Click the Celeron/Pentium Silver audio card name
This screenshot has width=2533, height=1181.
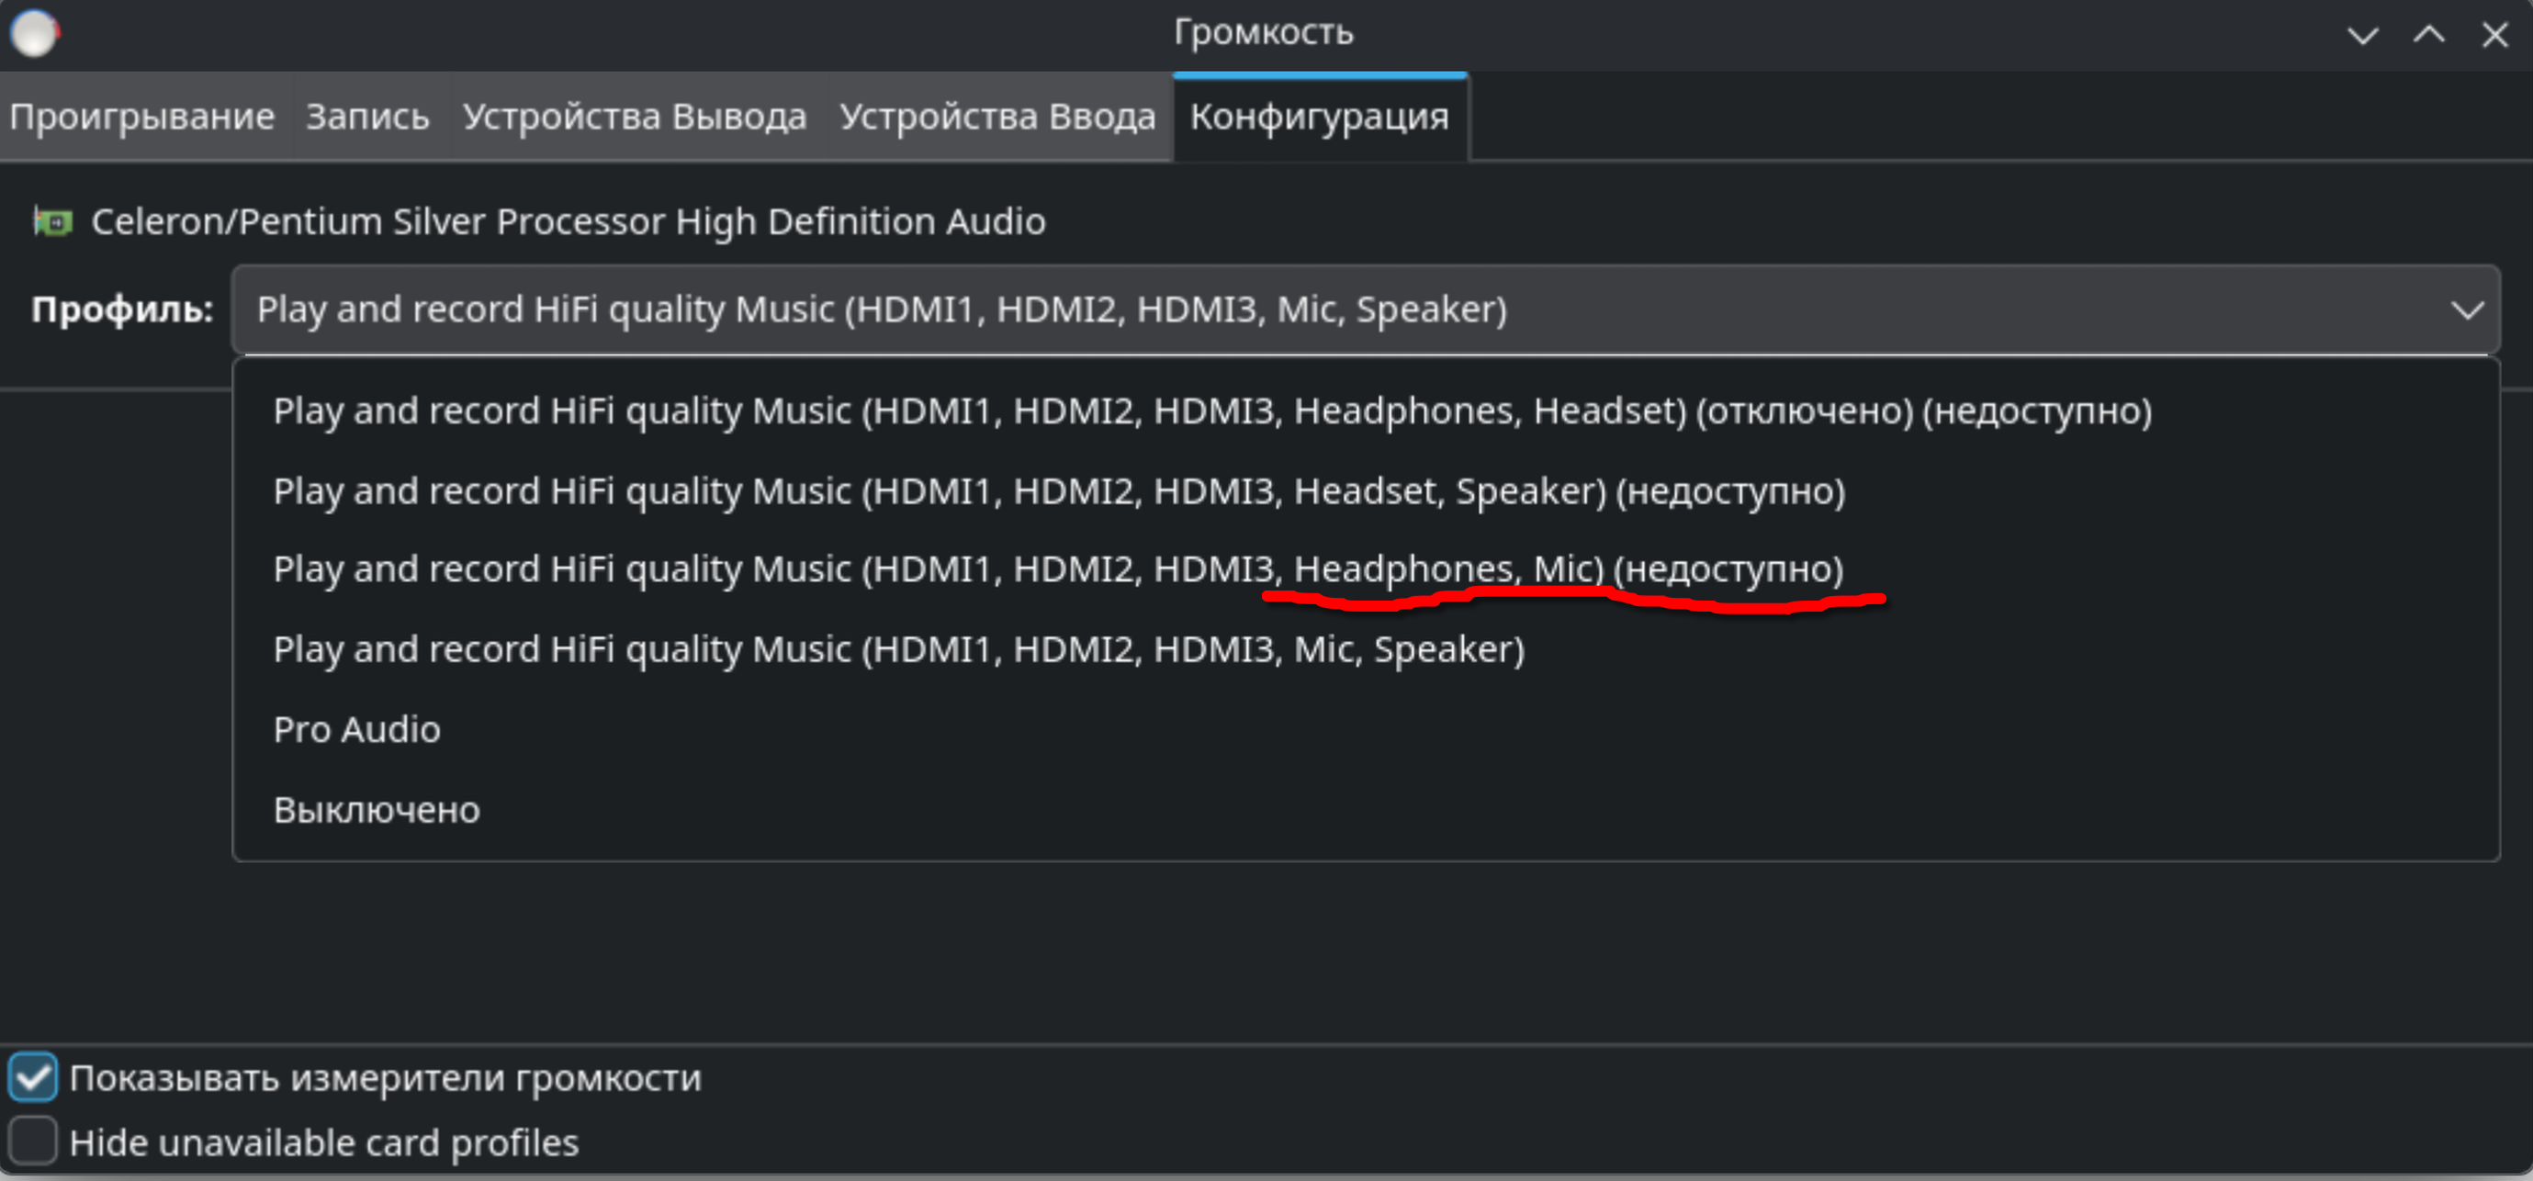tap(569, 222)
